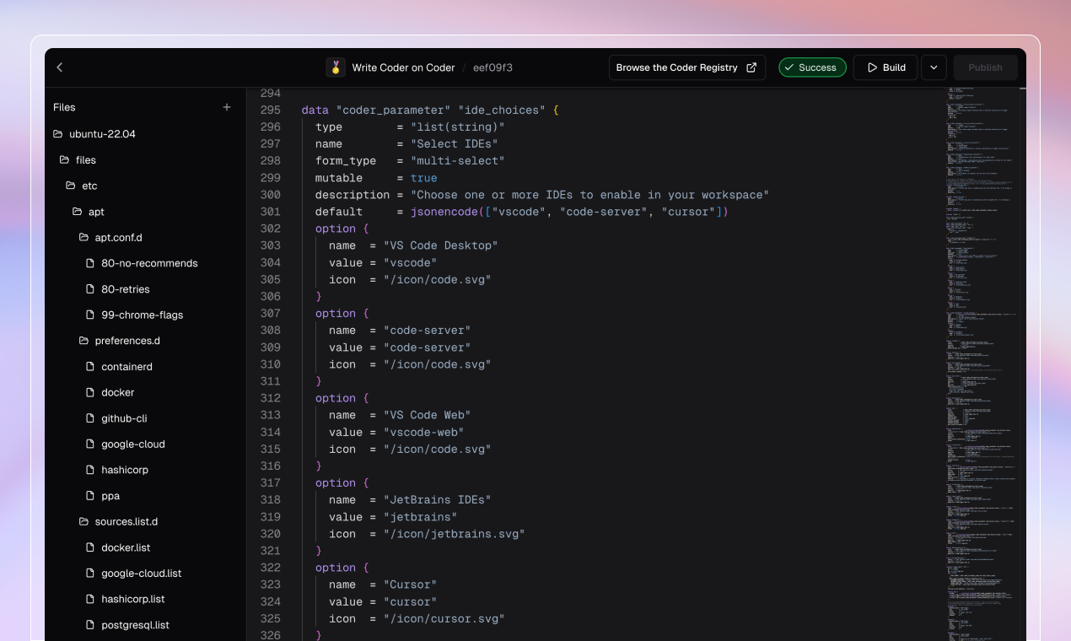Click the preferences.d folder icon
Image resolution: width=1071 pixels, height=641 pixels.
click(x=84, y=341)
